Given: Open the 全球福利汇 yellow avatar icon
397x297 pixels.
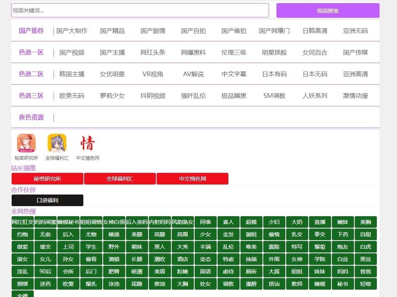Looking at the screenshot, I should click(57, 143).
